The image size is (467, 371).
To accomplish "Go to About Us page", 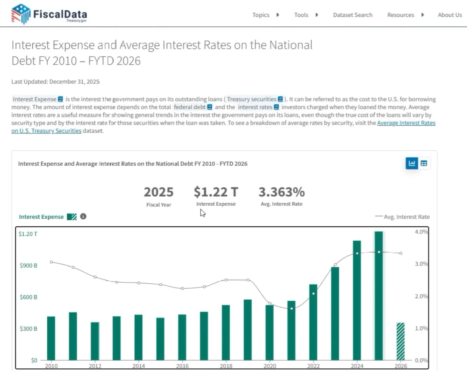I will tap(449, 15).
